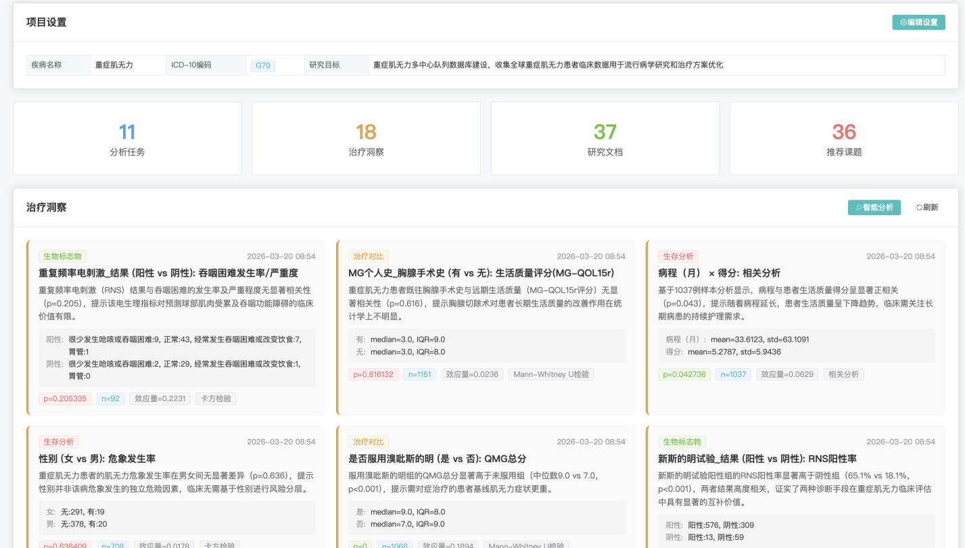This screenshot has width=965, height=548.
Task: Click 生存分析 tag on 性别 card
Action: 58,442
